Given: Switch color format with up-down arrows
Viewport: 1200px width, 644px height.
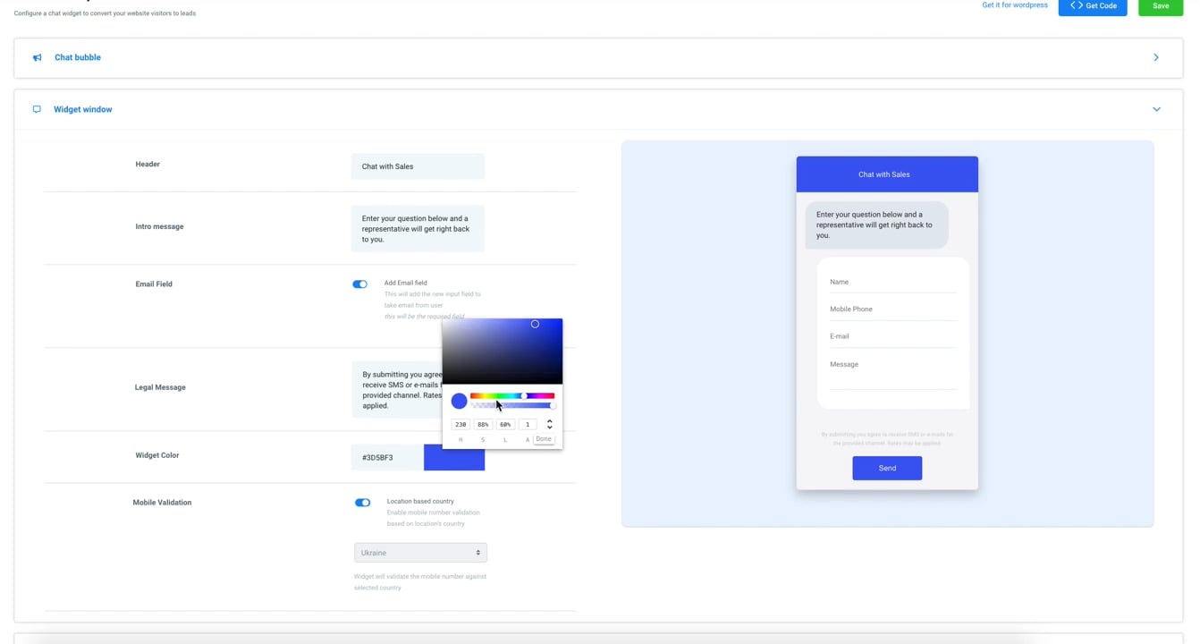Looking at the screenshot, I should pos(550,424).
